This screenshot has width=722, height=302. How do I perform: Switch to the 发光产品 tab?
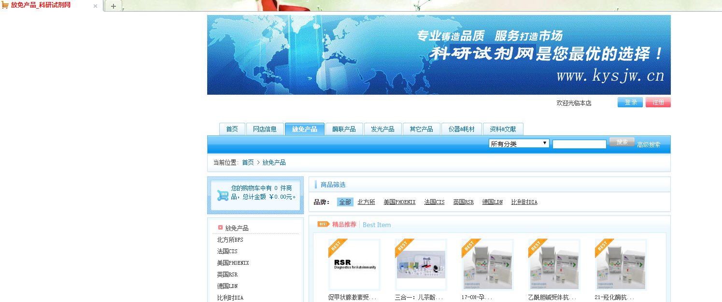pyautogui.click(x=382, y=129)
